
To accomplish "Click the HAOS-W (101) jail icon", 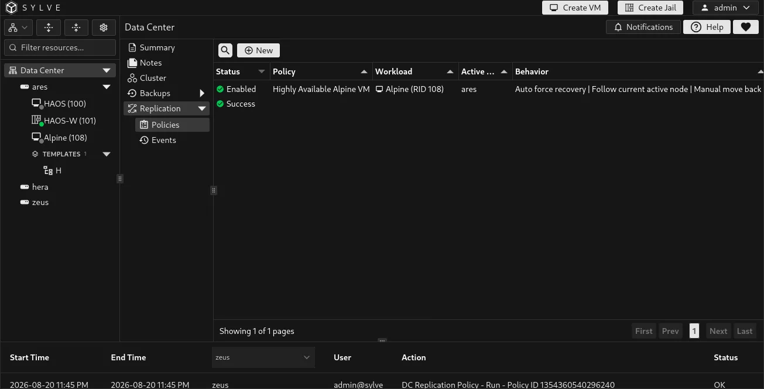I will tap(36, 120).
